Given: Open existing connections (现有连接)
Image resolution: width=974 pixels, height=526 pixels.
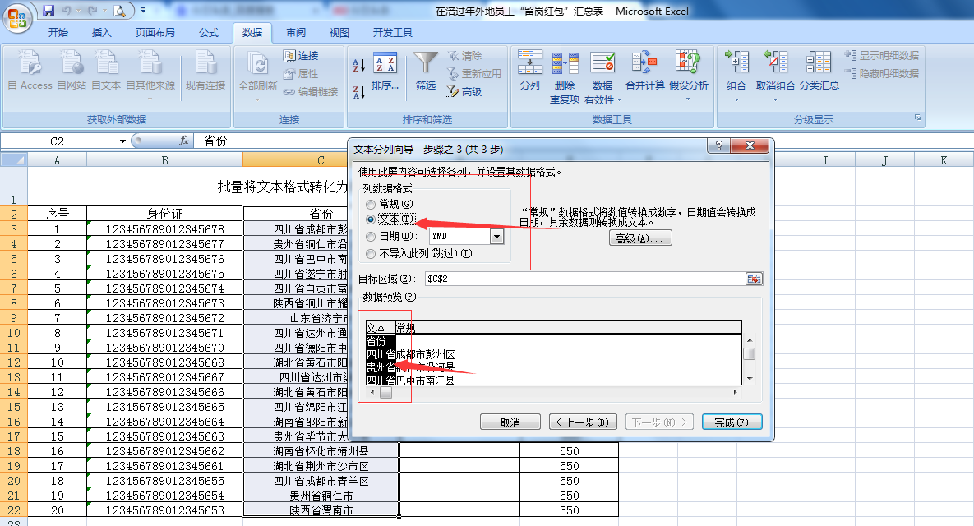Looking at the screenshot, I should click(x=205, y=71).
